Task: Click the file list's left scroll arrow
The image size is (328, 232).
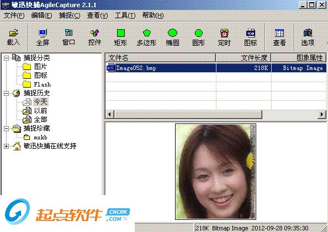Action: pyautogui.click(x=110, y=115)
